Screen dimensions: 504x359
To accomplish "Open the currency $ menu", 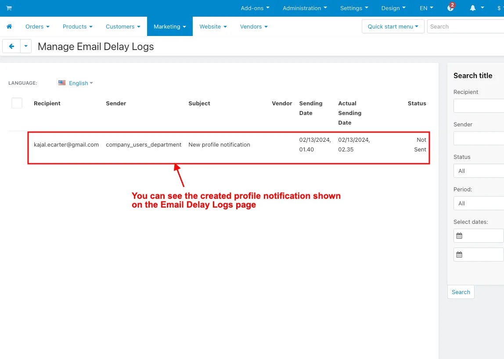I will 500,8.
